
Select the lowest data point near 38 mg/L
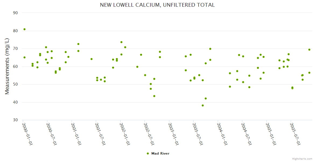click(203, 105)
